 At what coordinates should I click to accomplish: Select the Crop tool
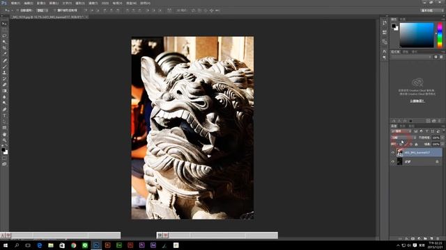[4, 48]
